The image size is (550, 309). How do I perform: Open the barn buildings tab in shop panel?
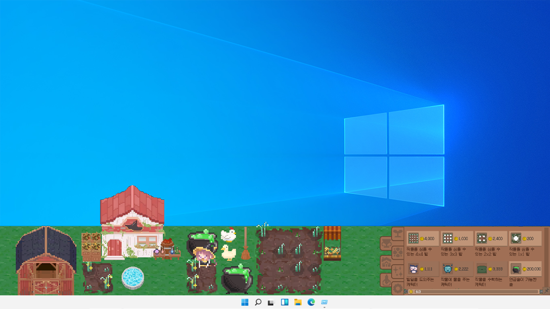(386, 262)
